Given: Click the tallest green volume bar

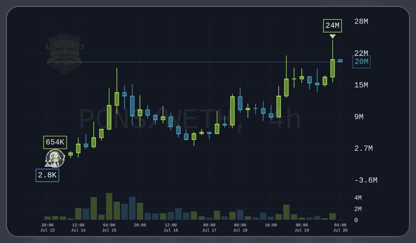Looking at the screenshot, I should (109, 207).
